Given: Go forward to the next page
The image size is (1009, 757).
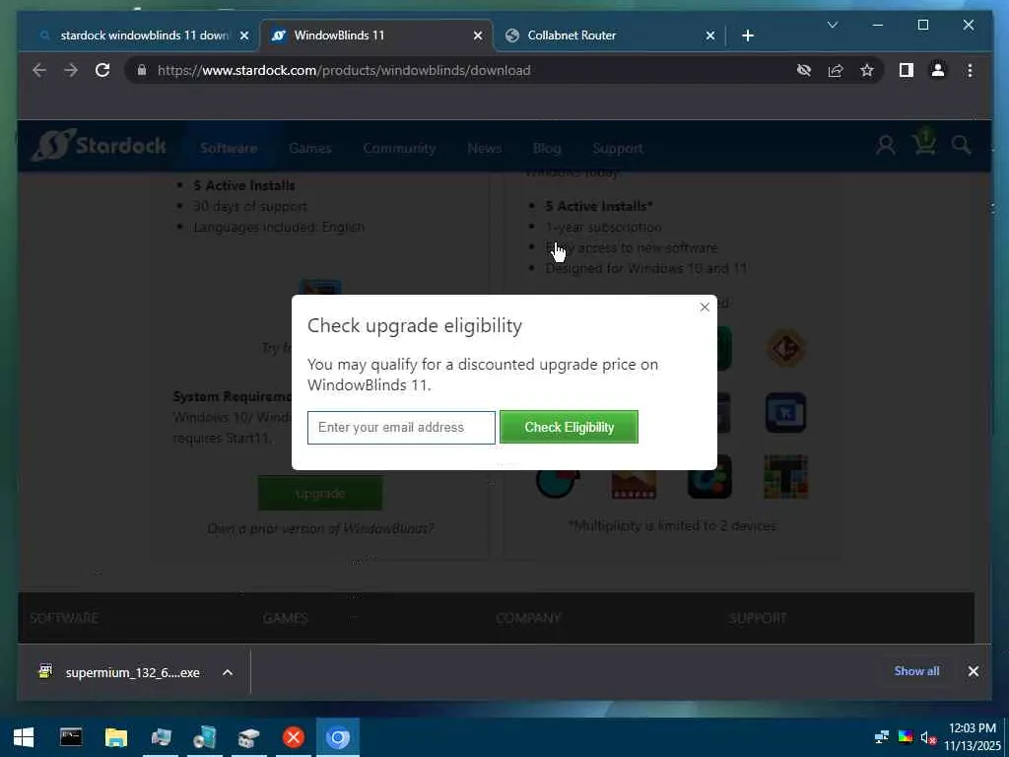Looking at the screenshot, I should pyautogui.click(x=71, y=70).
